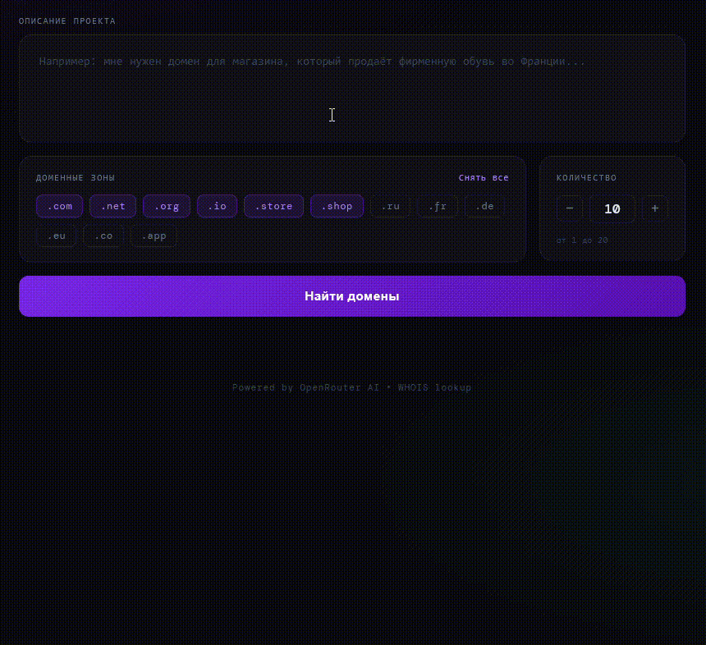
Task: Click the 'Описание проекта' label
Action: tap(67, 21)
